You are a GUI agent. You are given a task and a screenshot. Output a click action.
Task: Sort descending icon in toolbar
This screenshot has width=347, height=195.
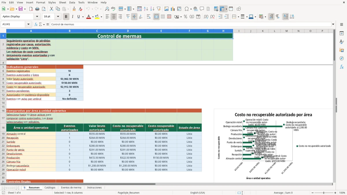pos(152,9)
